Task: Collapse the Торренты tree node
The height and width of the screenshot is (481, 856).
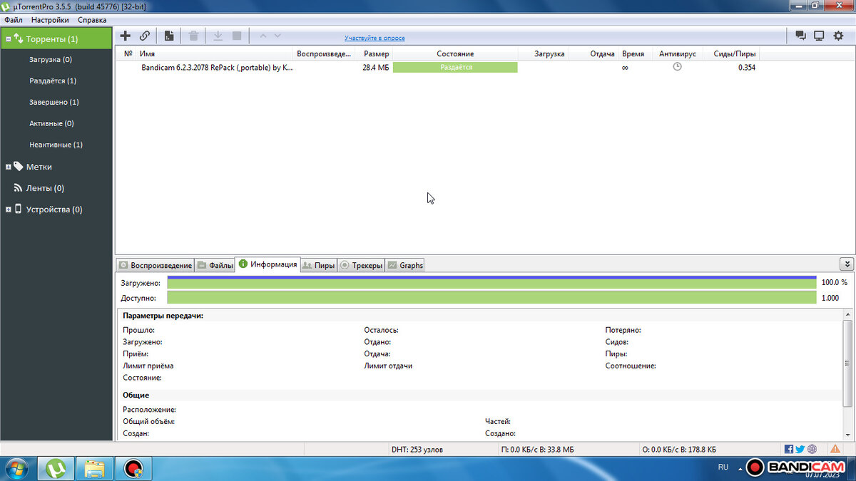Action: 9,38
